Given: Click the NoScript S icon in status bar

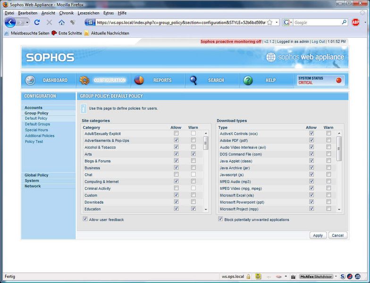Looking at the screenshot, I should pos(343,276).
